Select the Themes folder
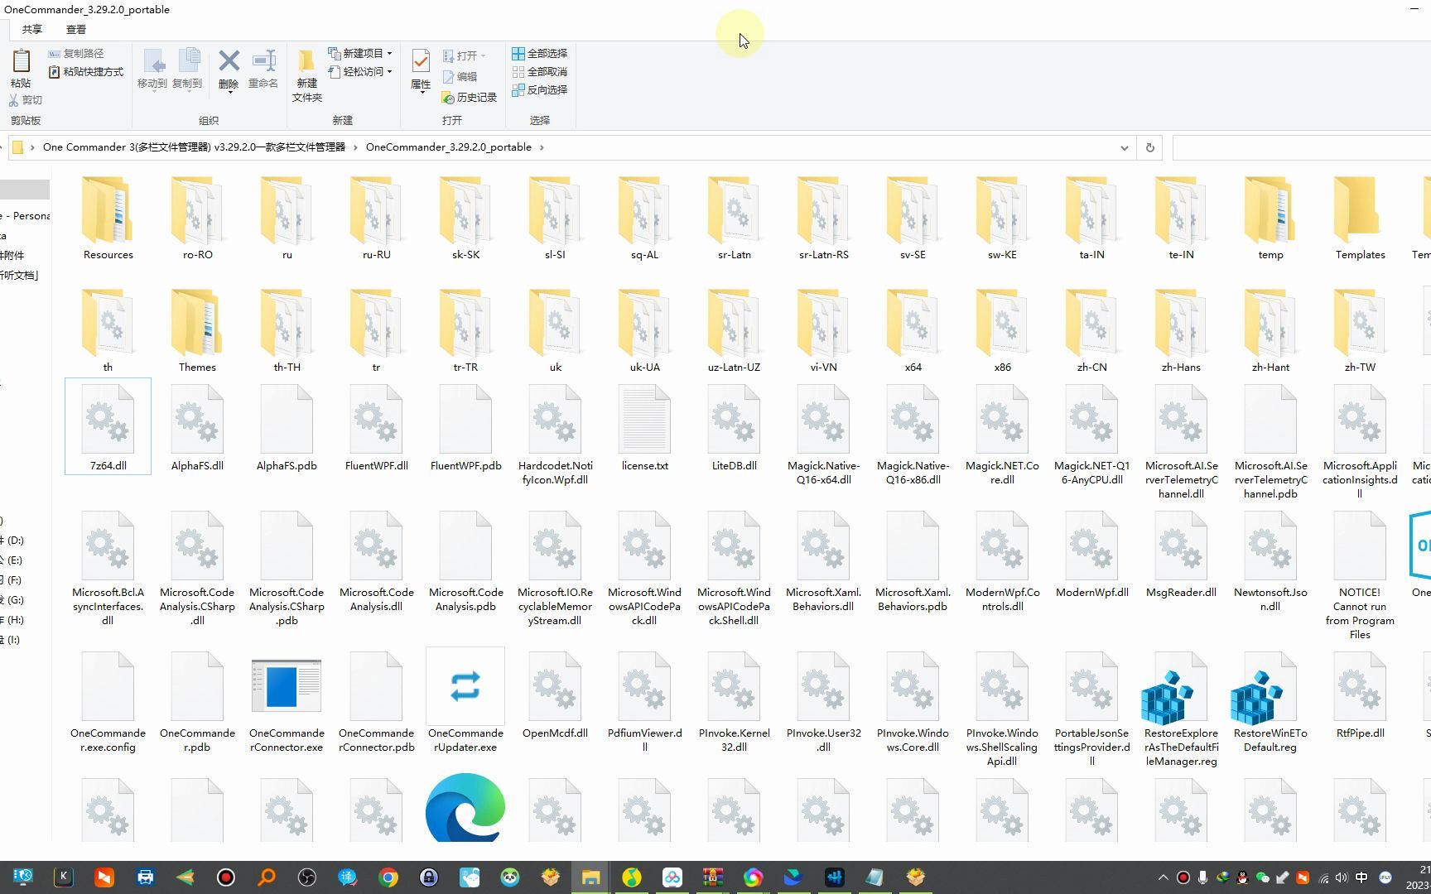1431x894 pixels. pyautogui.click(x=197, y=331)
